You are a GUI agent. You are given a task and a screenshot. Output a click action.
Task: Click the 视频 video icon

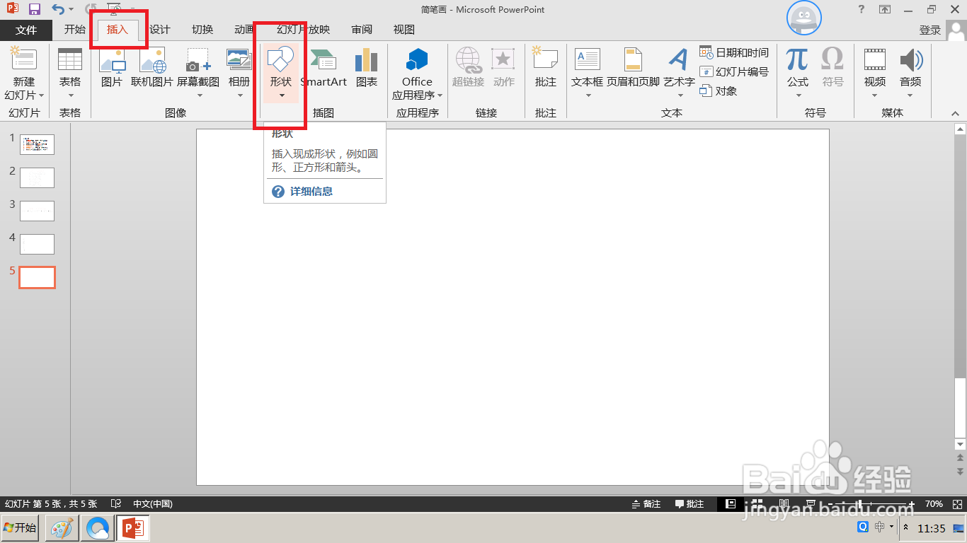coord(875,59)
